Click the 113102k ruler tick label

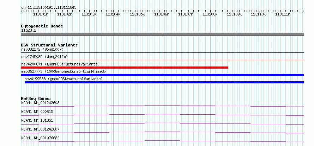point(65,14)
